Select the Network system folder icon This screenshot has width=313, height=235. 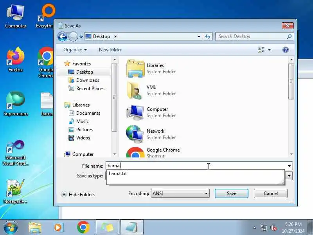(x=135, y=134)
